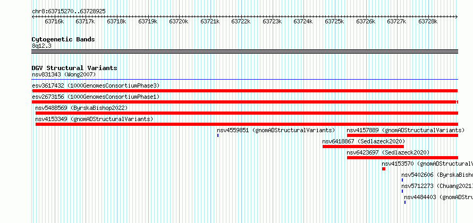Click the 63716k ruler tick label
Viewport: 473px width, 223px height.
(x=54, y=21)
